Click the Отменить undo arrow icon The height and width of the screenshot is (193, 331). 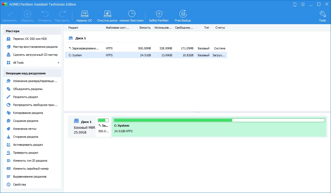(45, 14)
